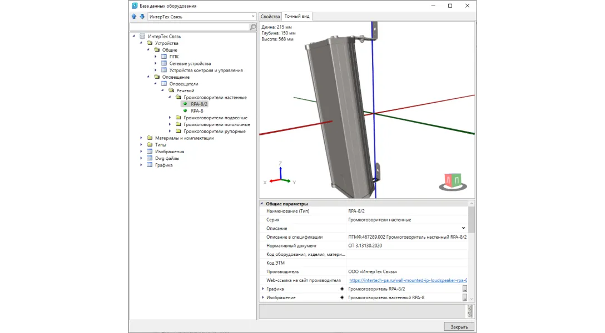Image resolution: width=605 pixels, height=333 pixels.
Task: Click ellipsis button in Изображение row
Action: point(464,297)
